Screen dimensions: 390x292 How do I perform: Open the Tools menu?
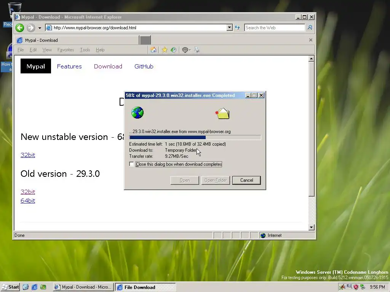coord(85,50)
